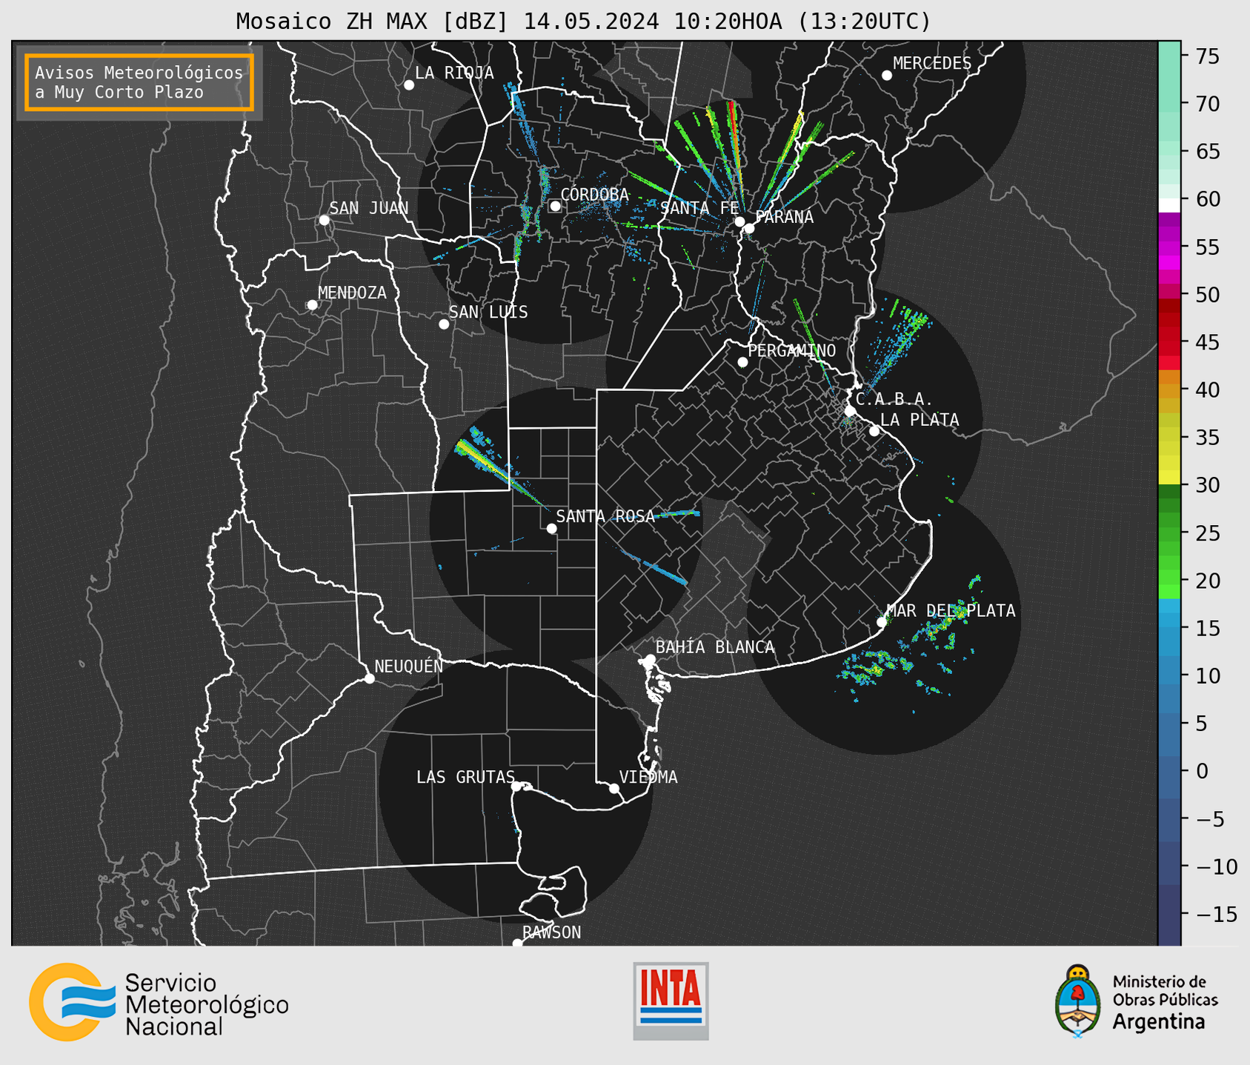Click the SANTA ROSA label text

point(605,516)
